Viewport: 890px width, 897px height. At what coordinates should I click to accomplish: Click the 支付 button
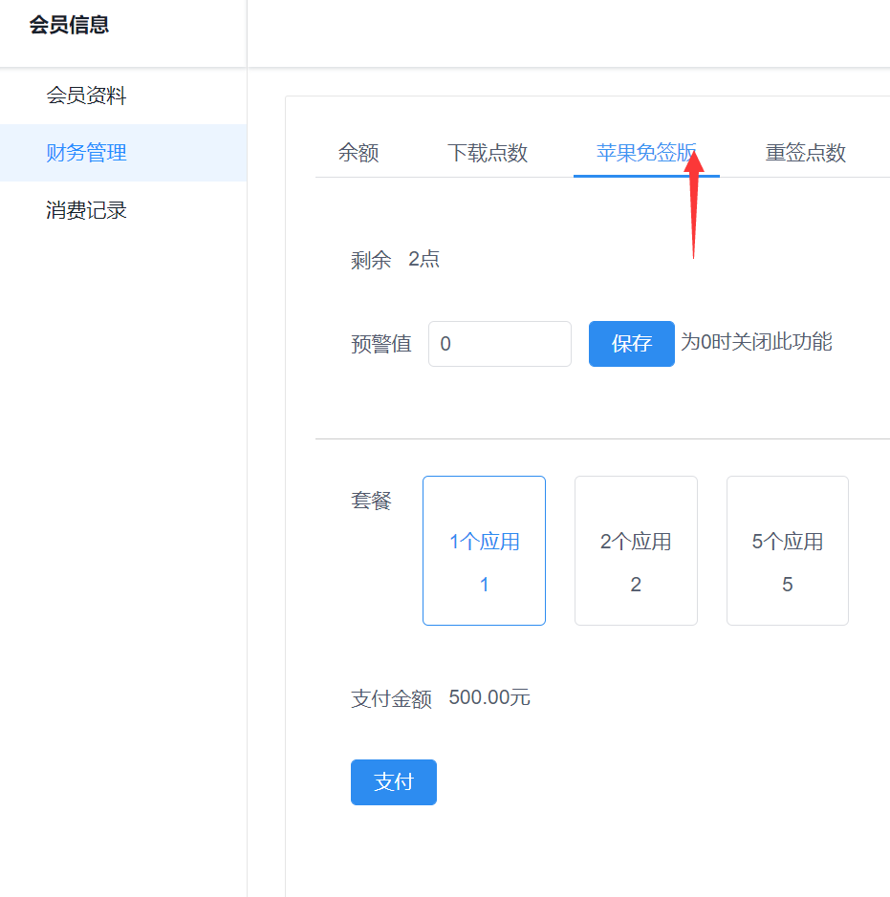(x=394, y=782)
